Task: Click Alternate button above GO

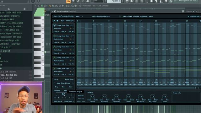Action: (x=57, y=91)
